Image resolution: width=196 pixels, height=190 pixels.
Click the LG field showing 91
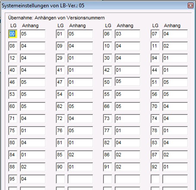(x=107, y=167)
